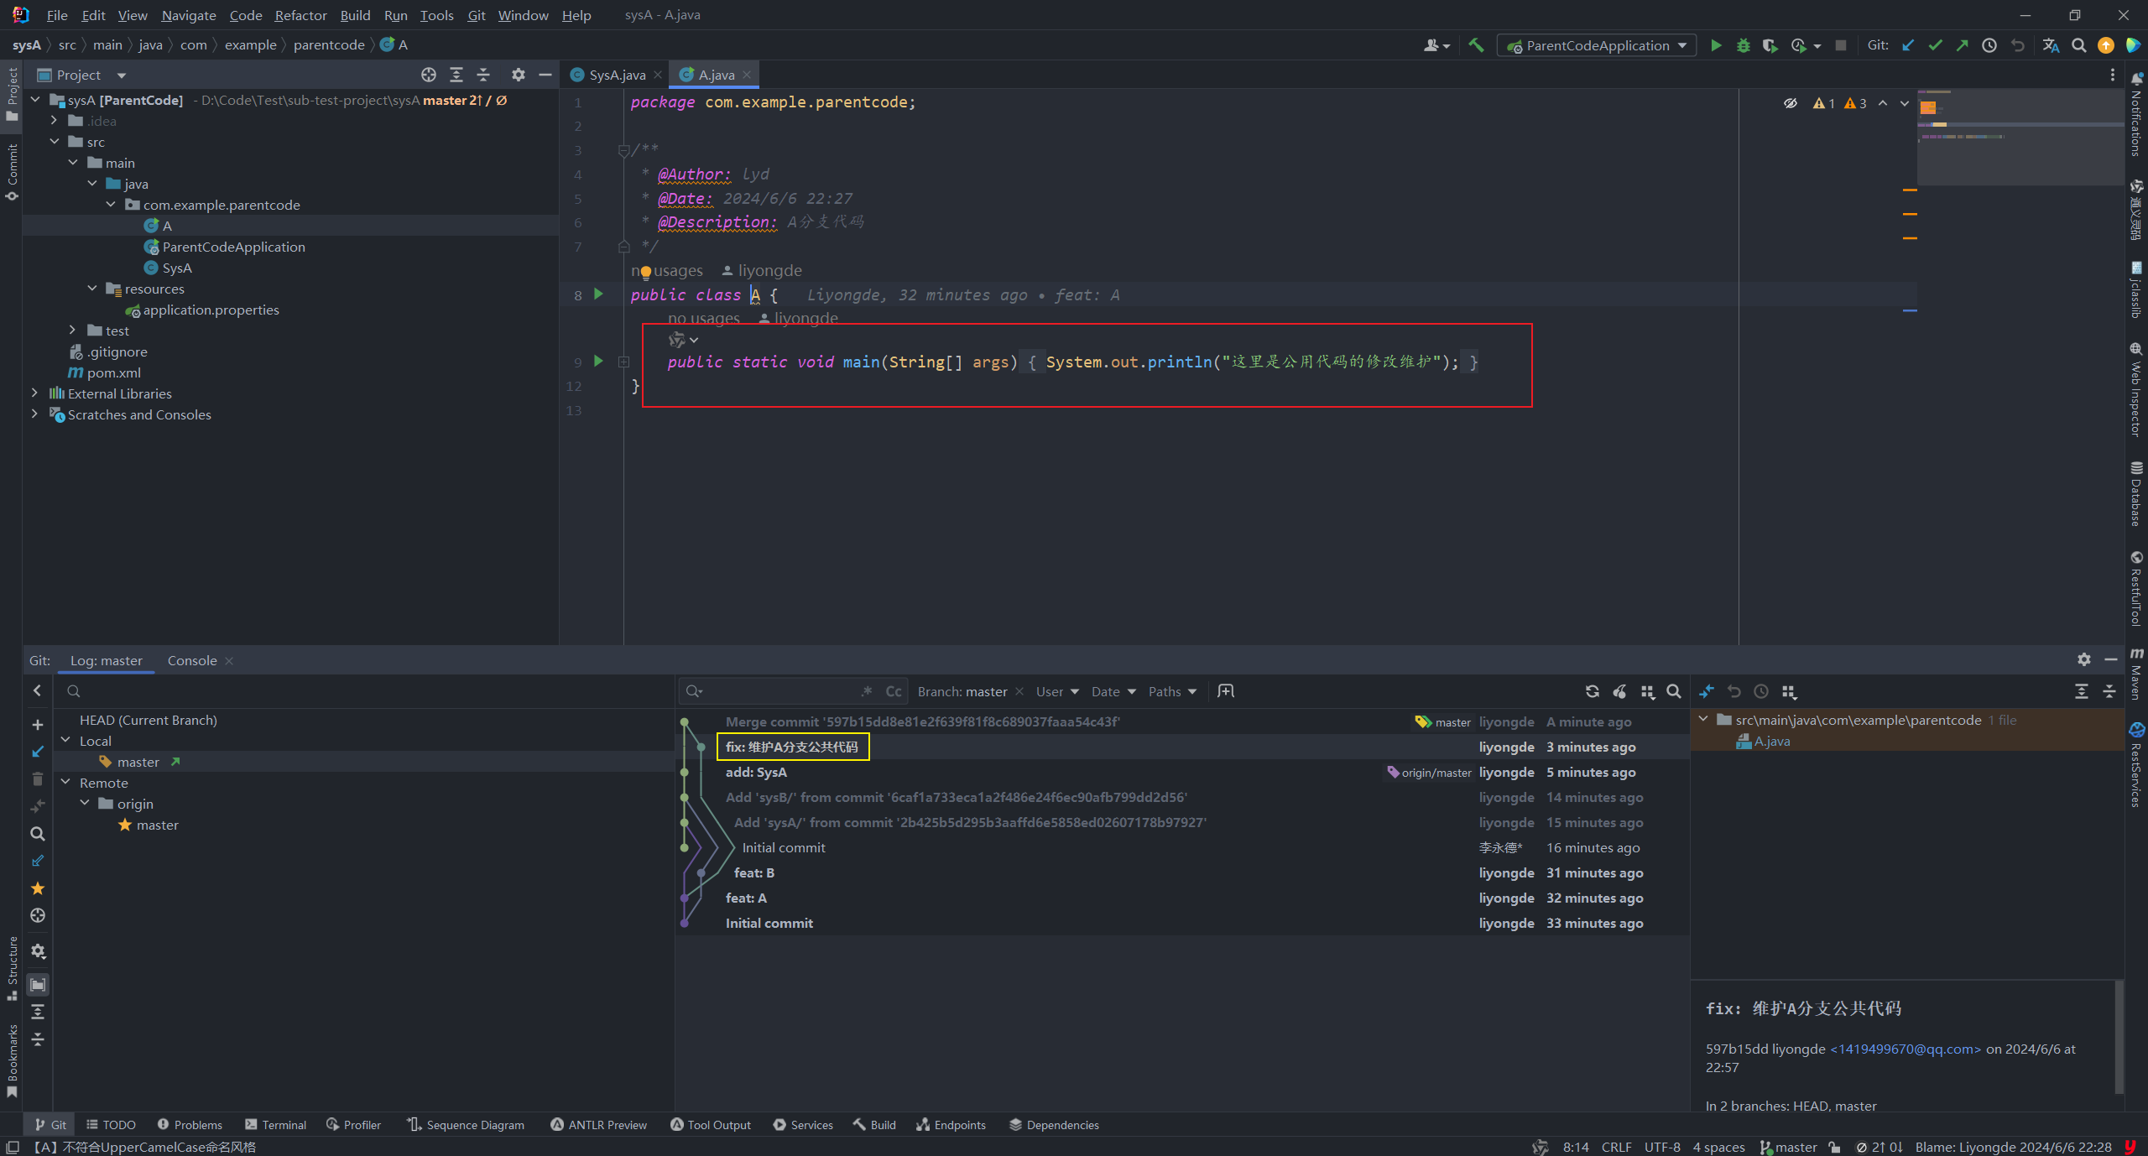Open the Git menu in menu bar
Image resolution: width=2148 pixels, height=1156 pixels.
[x=477, y=14]
